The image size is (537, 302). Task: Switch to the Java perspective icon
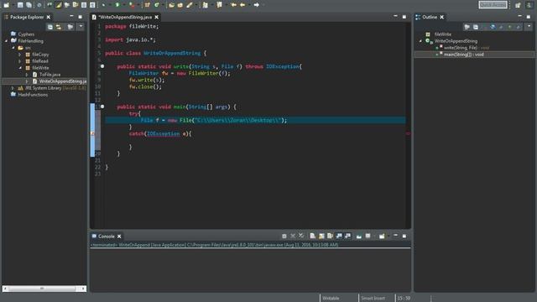point(529,5)
